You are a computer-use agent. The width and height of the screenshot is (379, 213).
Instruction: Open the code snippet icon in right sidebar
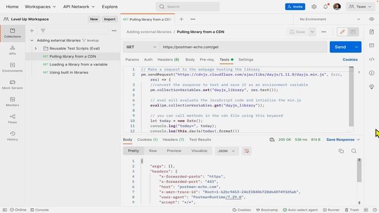tap(371, 59)
